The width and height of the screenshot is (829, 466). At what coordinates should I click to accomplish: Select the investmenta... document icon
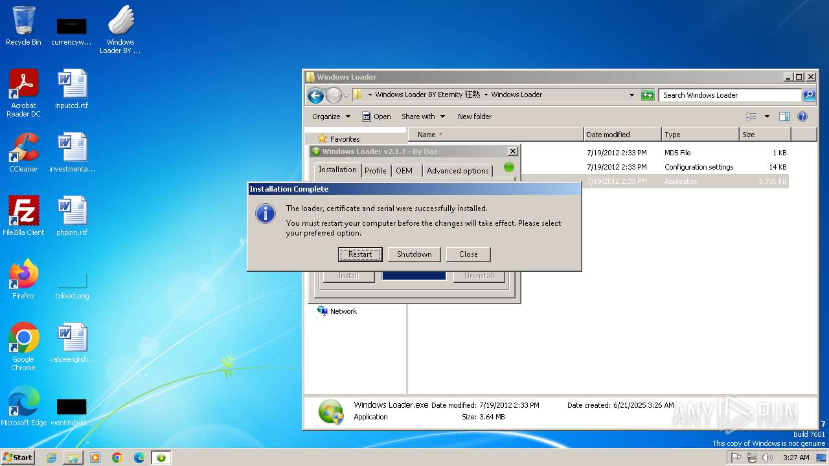click(x=72, y=153)
